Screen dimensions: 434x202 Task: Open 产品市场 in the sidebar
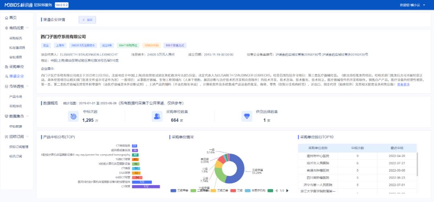16,97
